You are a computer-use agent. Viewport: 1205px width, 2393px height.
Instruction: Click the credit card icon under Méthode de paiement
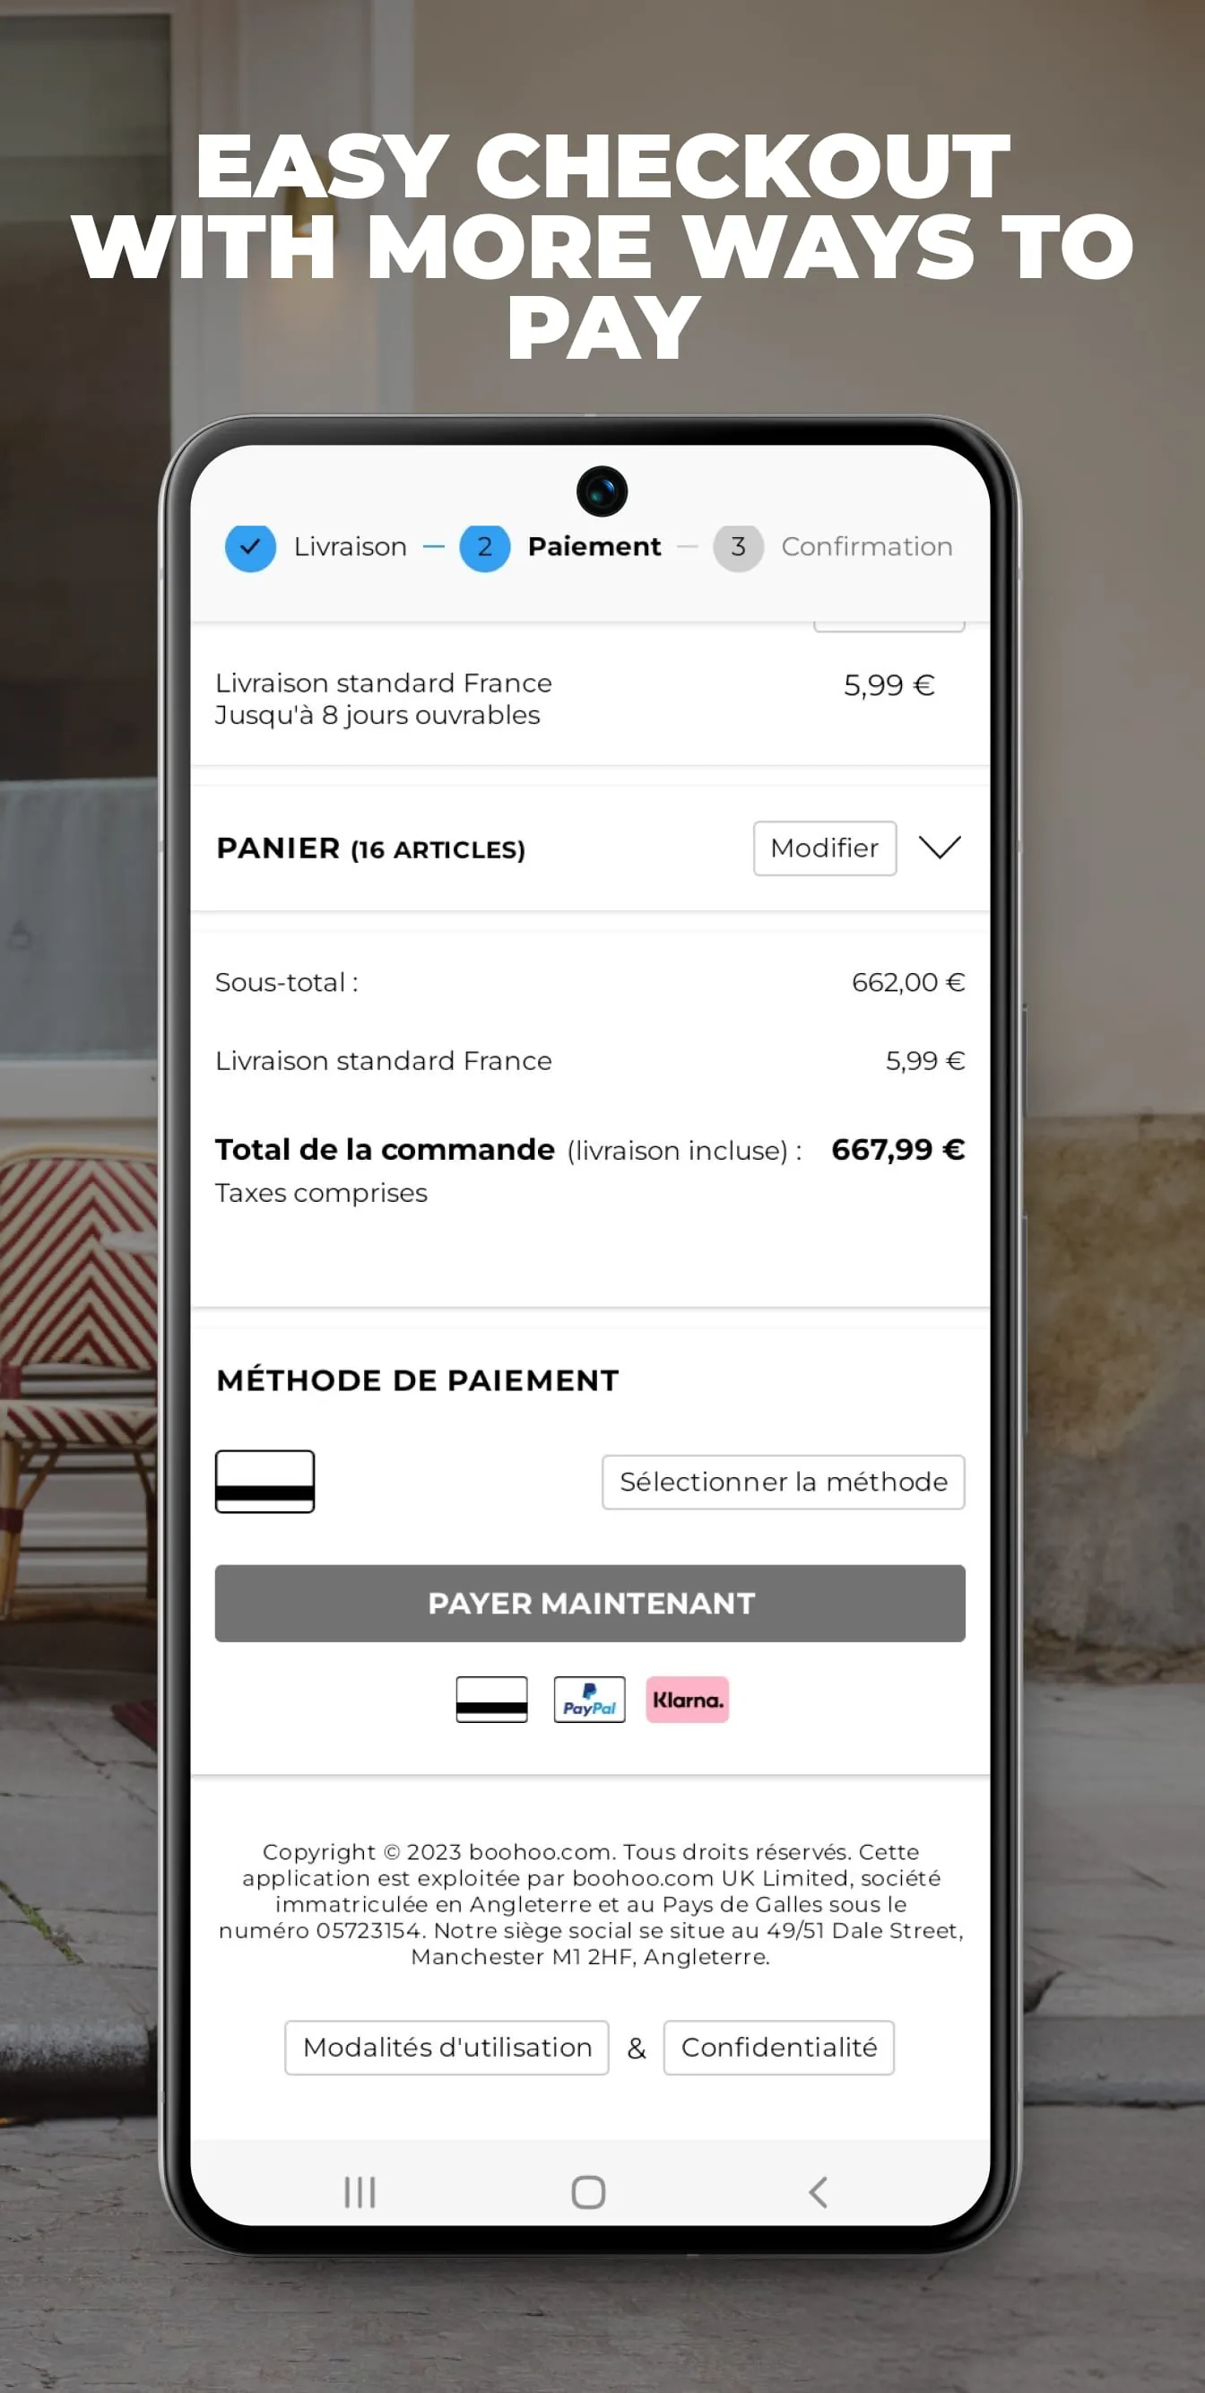264,1481
